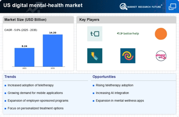Click 'Rising teletherapy adoption'
The image size is (179, 117).
pyautogui.click(x=115, y=85)
